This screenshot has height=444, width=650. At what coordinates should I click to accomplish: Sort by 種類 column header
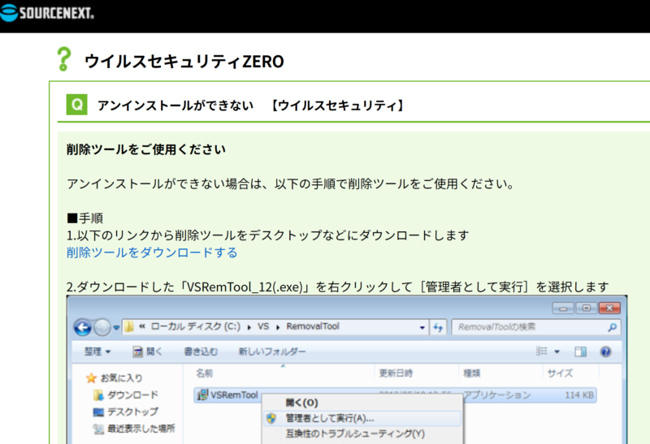point(471,373)
